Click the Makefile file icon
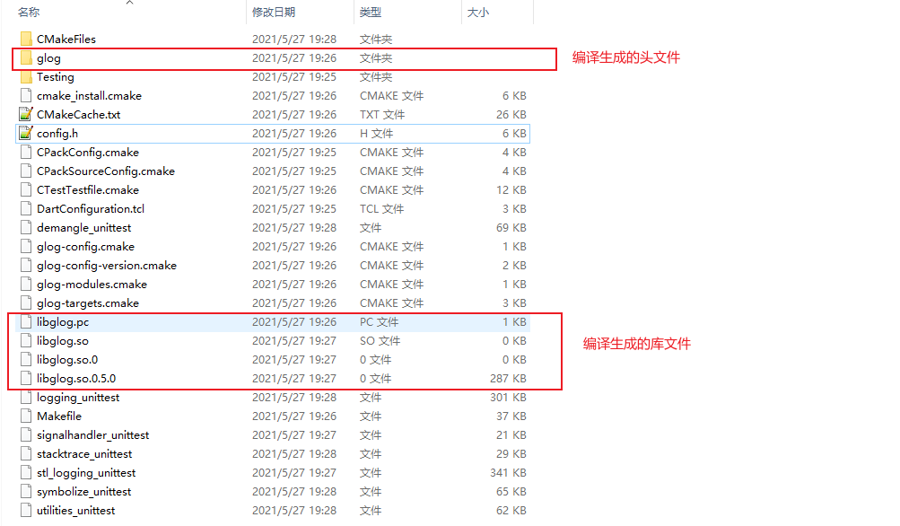This screenshot has width=900, height=526. [x=24, y=416]
